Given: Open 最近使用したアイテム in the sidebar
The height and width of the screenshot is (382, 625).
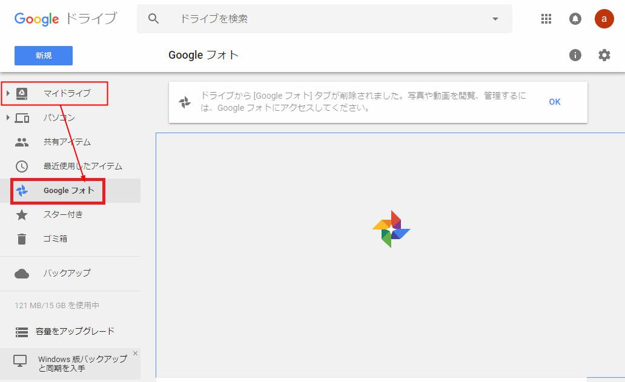Looking at the screenshot, I should tap(82, 166).
